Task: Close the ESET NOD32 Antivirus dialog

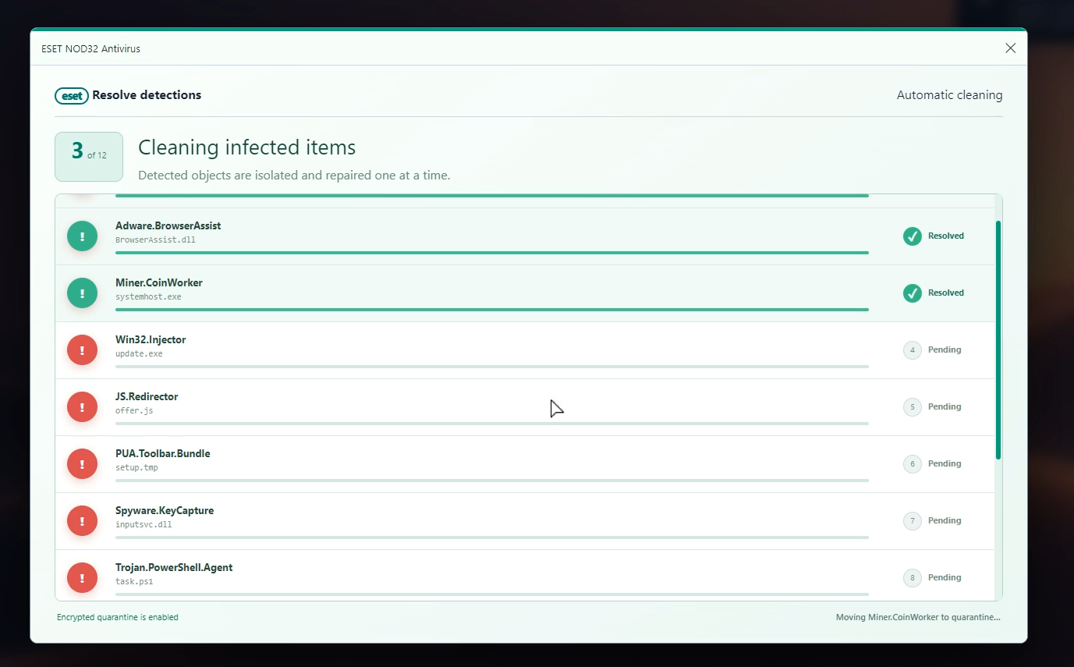Action: [1010, 48]
